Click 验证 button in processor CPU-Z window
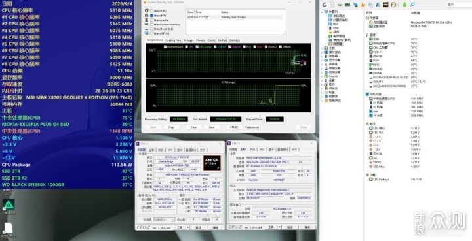Screen dimensions: 472x241 [199, 227]
